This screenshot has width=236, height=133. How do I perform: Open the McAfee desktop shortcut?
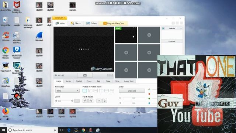point(17,7)
